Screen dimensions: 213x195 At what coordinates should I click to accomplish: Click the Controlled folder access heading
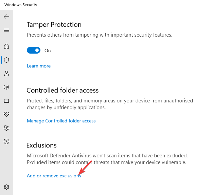63,91
